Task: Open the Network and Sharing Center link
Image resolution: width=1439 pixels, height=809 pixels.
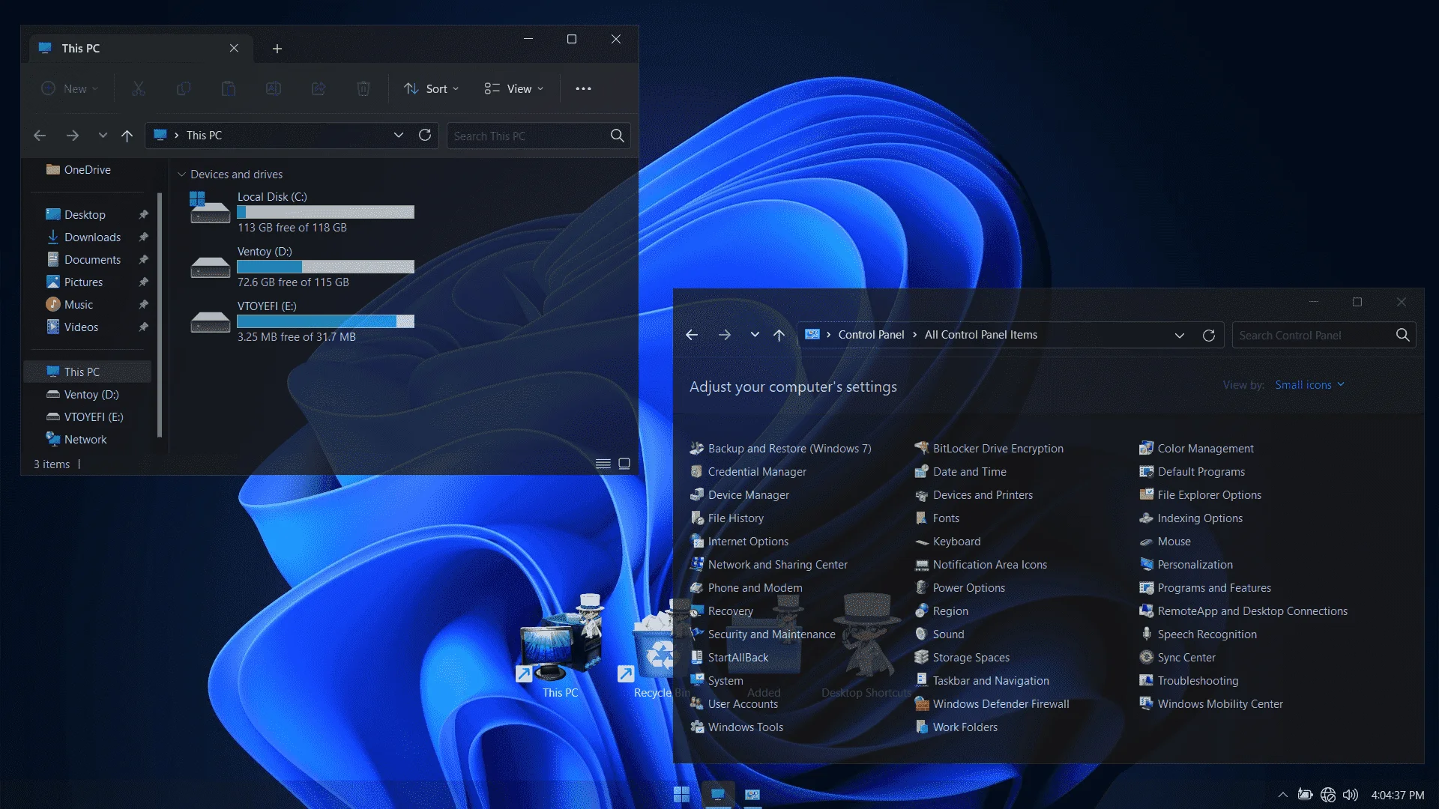Action: [x=778, y=565]
